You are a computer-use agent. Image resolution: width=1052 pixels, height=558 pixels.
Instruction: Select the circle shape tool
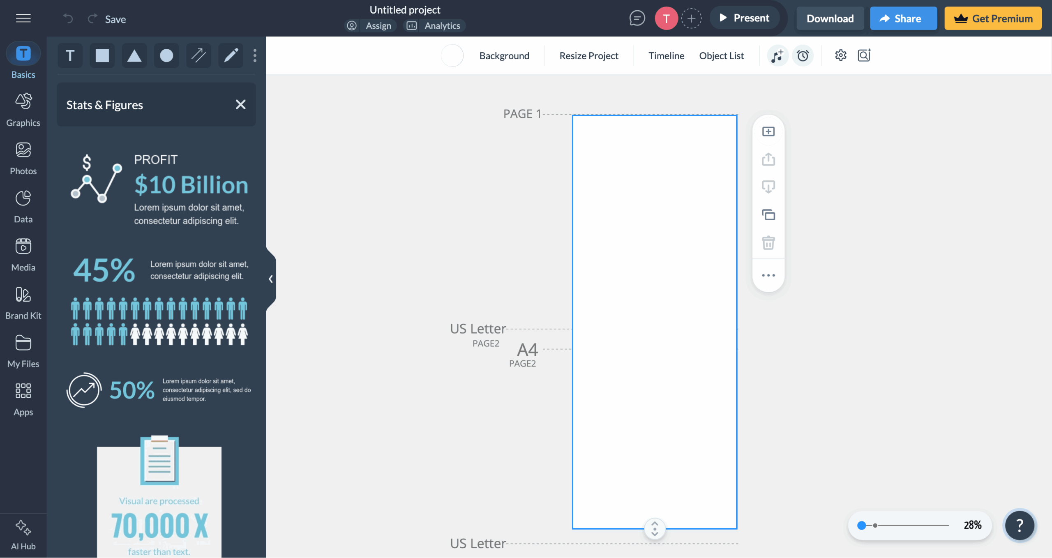pyautogui.click(x=166, y=55)
